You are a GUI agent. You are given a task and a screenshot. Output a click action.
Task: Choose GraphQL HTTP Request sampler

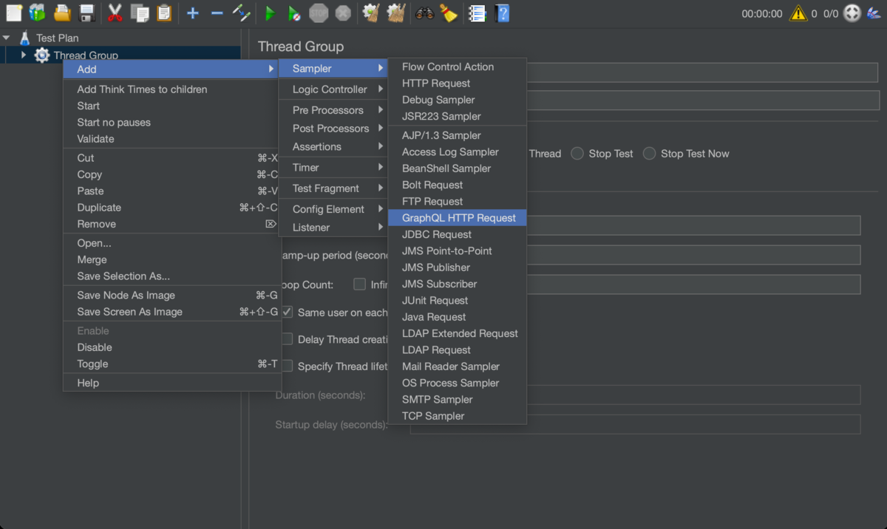click(x=458, y=218)
